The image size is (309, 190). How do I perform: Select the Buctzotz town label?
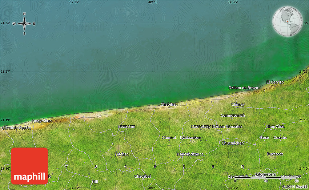pos(275,154)
